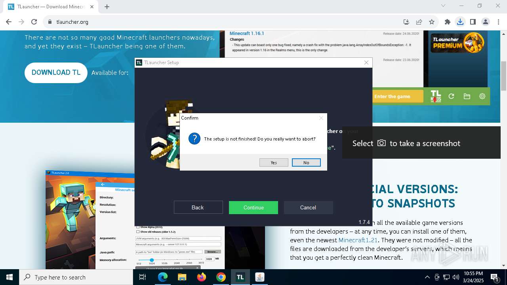Reload the tlauncher.org page
Screen dimensions: 507x285
pyautogui.click(x=34, y=22)
